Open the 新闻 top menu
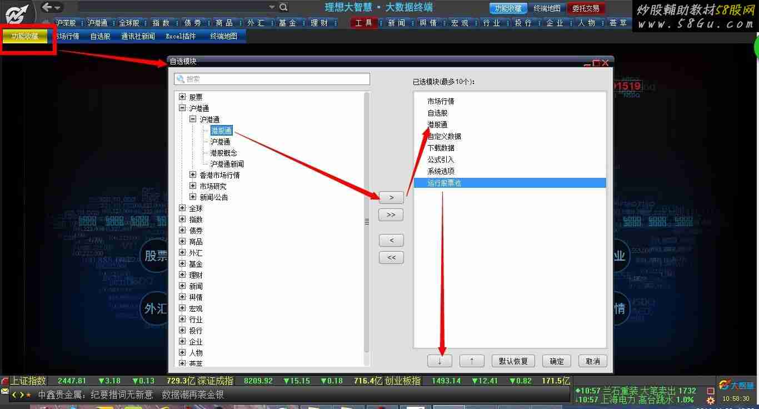The height and width of the screenshot is (409, 759). tap(396, 23)
